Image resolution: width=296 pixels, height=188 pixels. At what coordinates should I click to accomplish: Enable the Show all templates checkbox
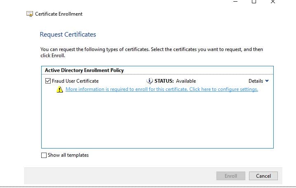tap(44, 155)
